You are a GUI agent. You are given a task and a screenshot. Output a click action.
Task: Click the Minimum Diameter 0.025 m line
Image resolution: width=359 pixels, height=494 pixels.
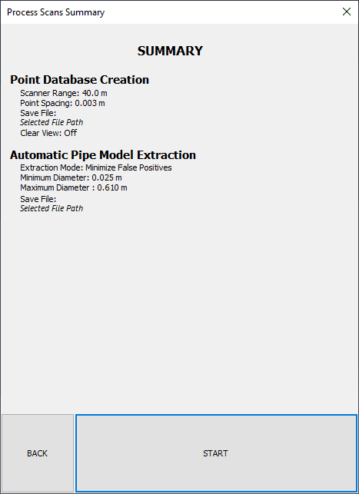(x=71, y=177)
